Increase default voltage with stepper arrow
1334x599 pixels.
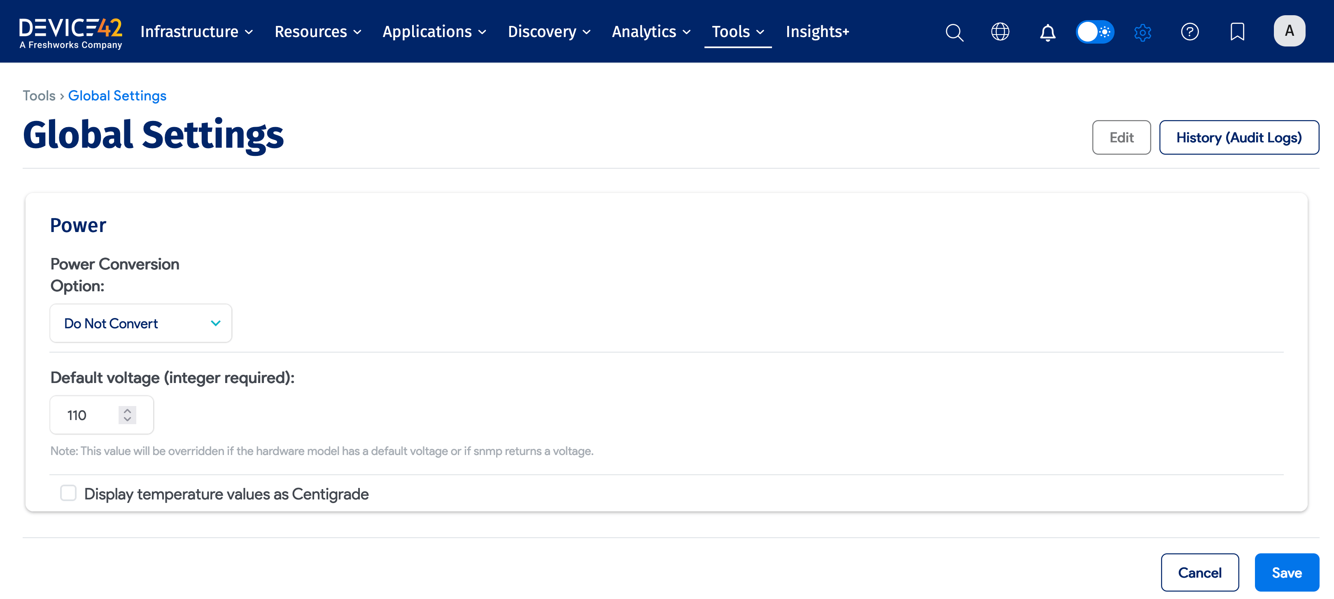127,411
